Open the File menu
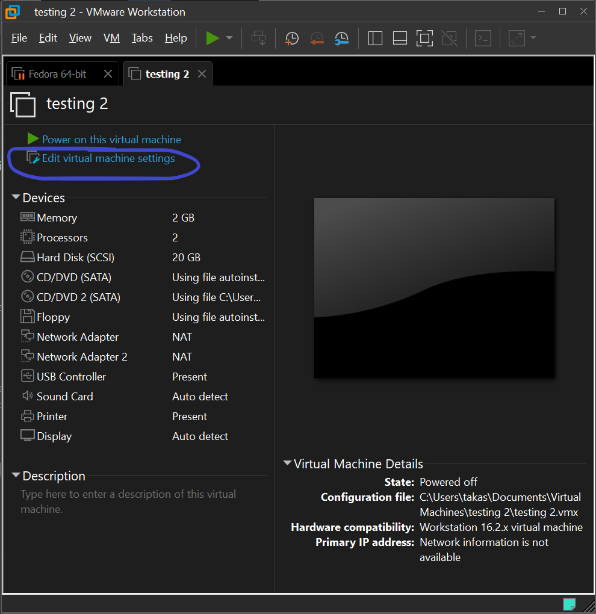The width and height of the screenshot is (596, 614). tap(19, 38)
